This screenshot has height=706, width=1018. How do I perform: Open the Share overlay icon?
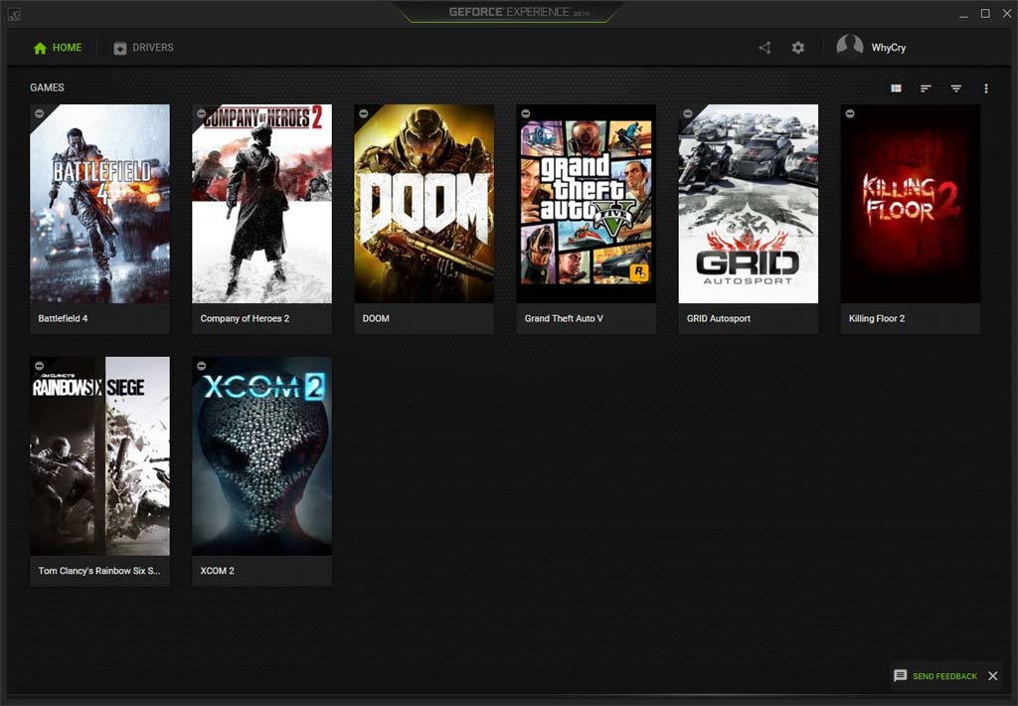tap(764, 48)
